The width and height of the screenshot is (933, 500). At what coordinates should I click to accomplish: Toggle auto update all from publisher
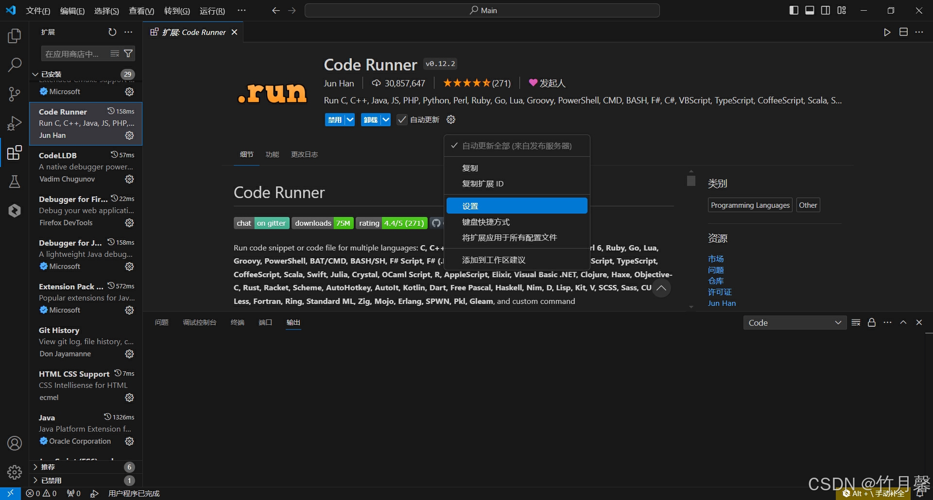517,146
